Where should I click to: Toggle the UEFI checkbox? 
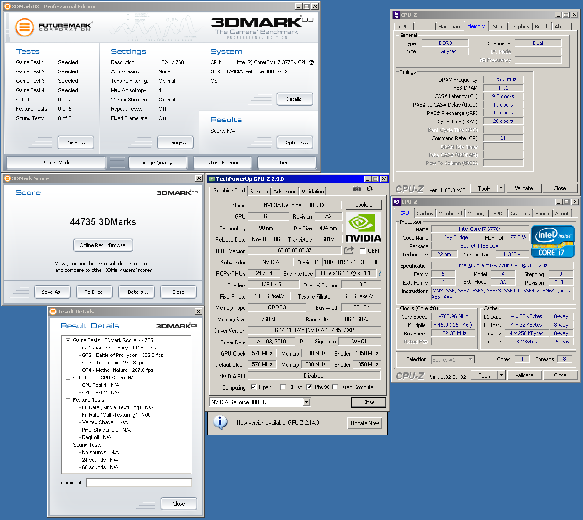coord(362,251)
